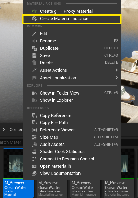The width and height of the screenshot is (138, 198).
Task: Click the Audit Assets magnifier icon
Action: pyautogui.click(x=34, y=145)
